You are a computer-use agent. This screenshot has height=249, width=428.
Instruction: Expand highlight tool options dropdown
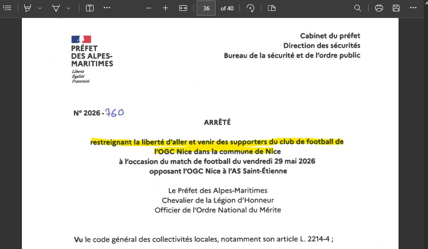click(40, 8)
